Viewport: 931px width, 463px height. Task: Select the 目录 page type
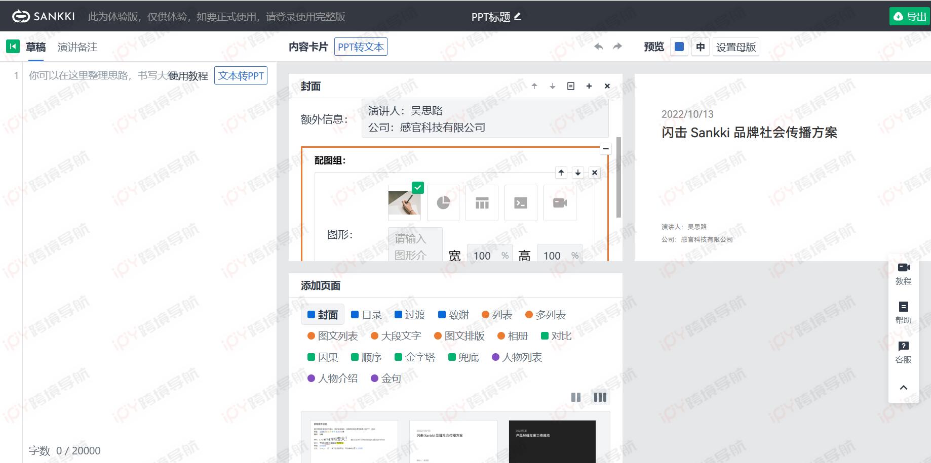point(366,315)
